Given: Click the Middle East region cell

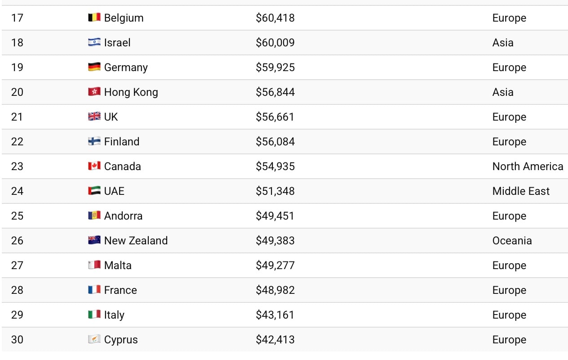Looking at the screenshot, I should tap(521, 191).
